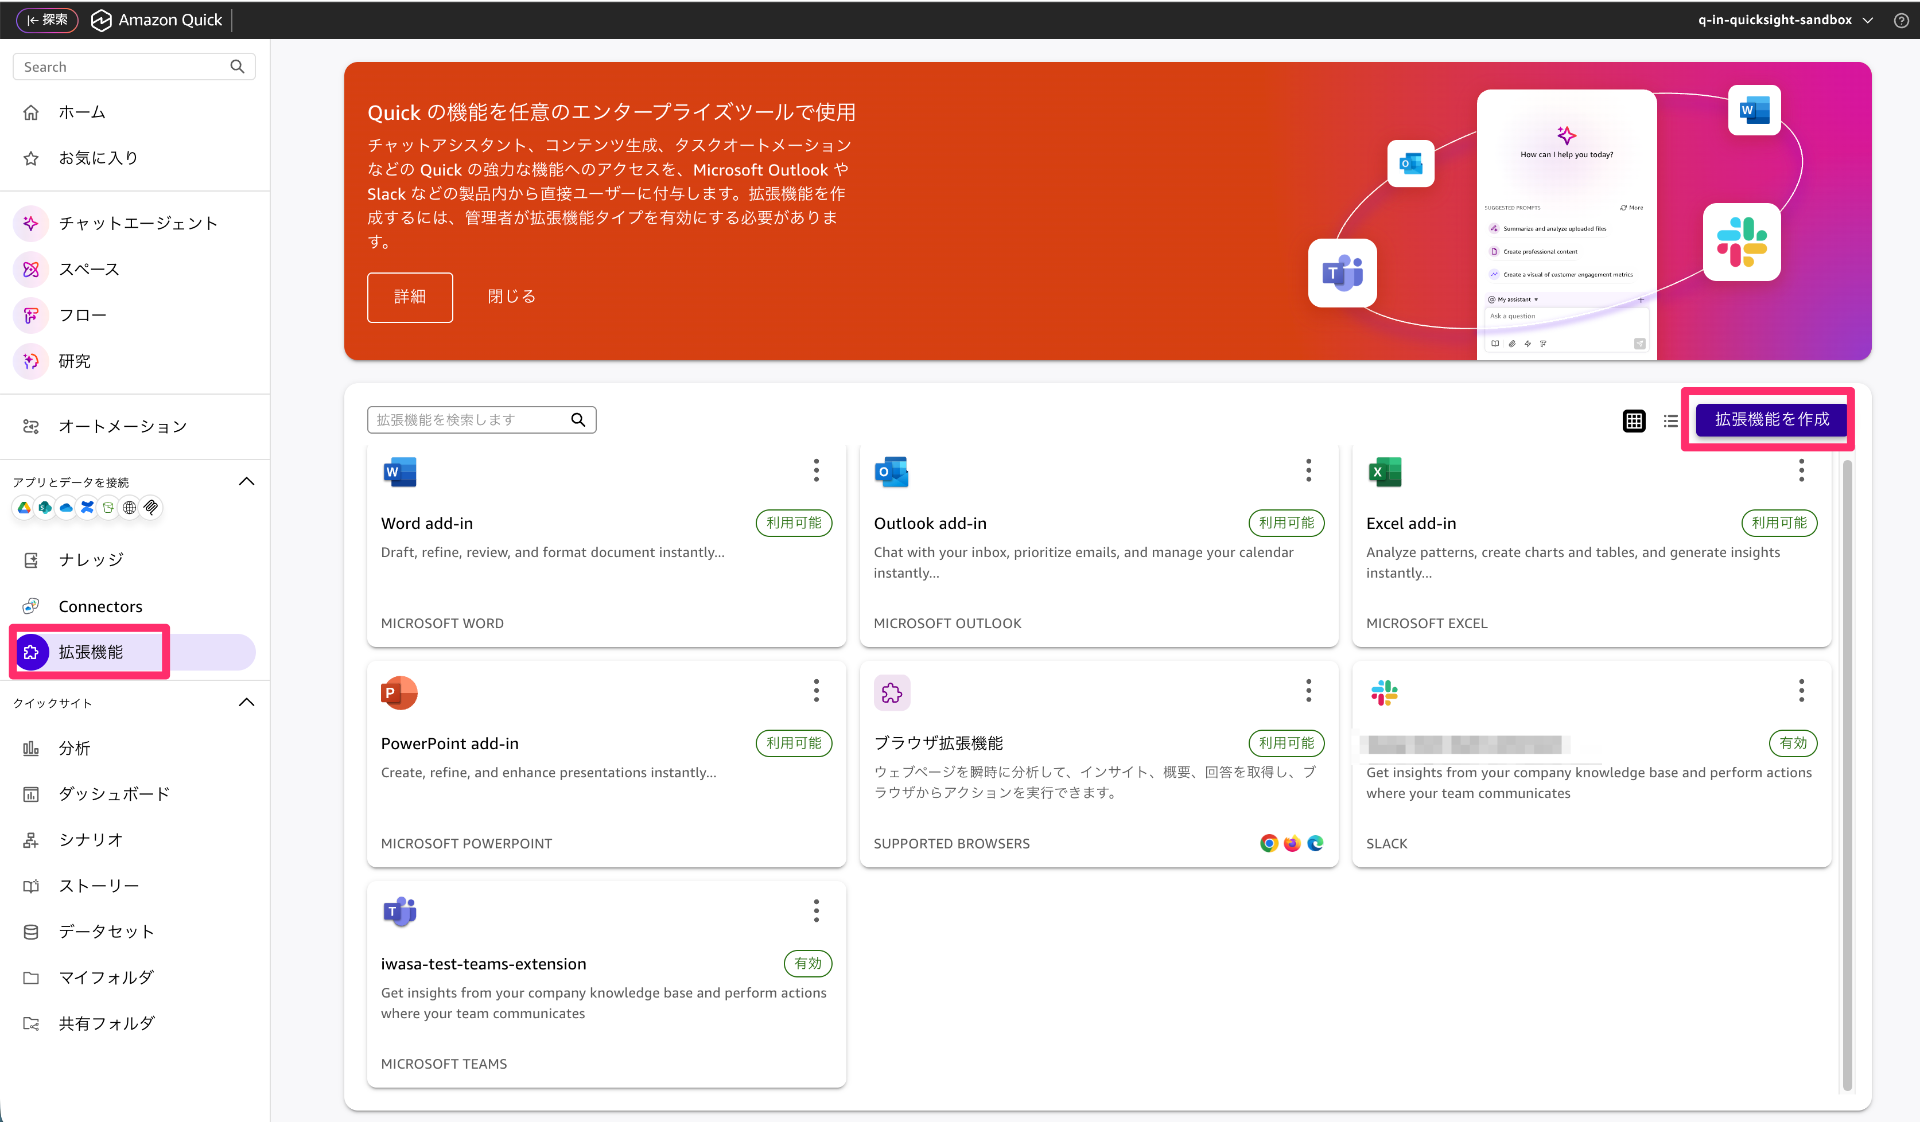Switch to grid view

(x=1634, y=420)
